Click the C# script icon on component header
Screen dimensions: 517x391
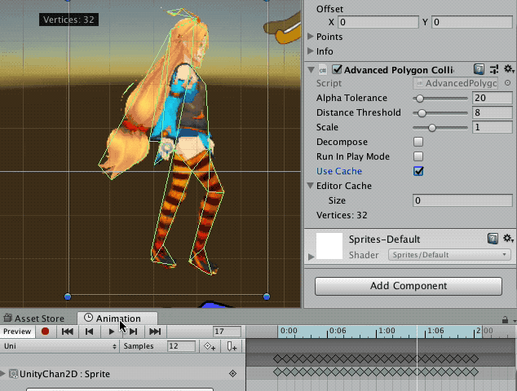click(323, 70)
